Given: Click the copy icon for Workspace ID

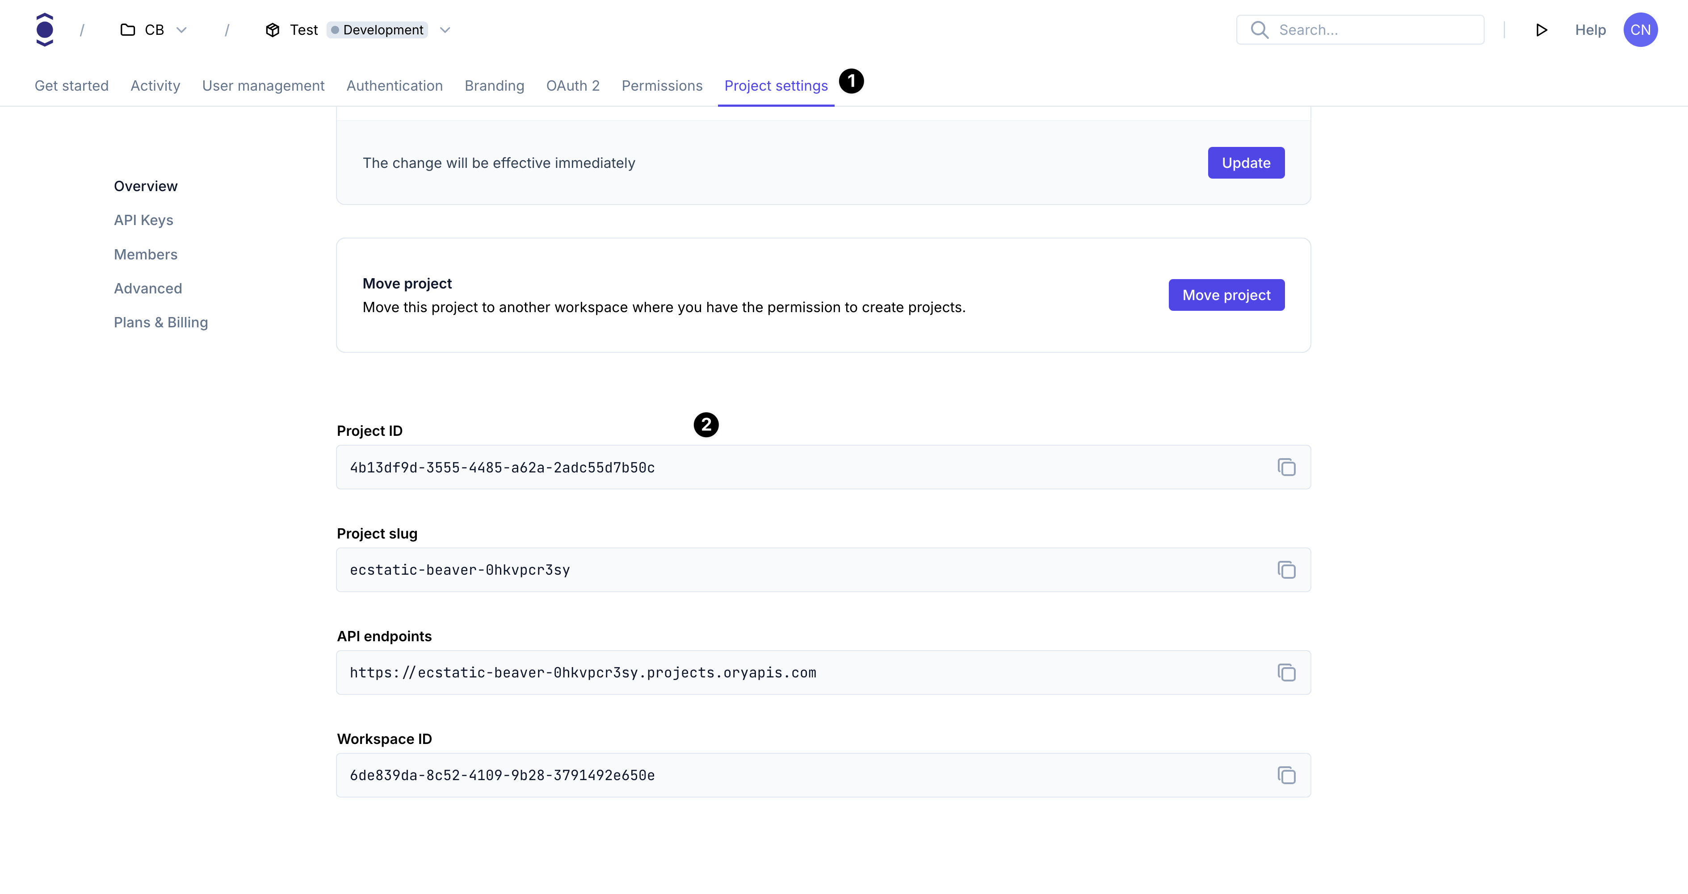Looking at the screenshot, I should click(x=1286, y=775).
